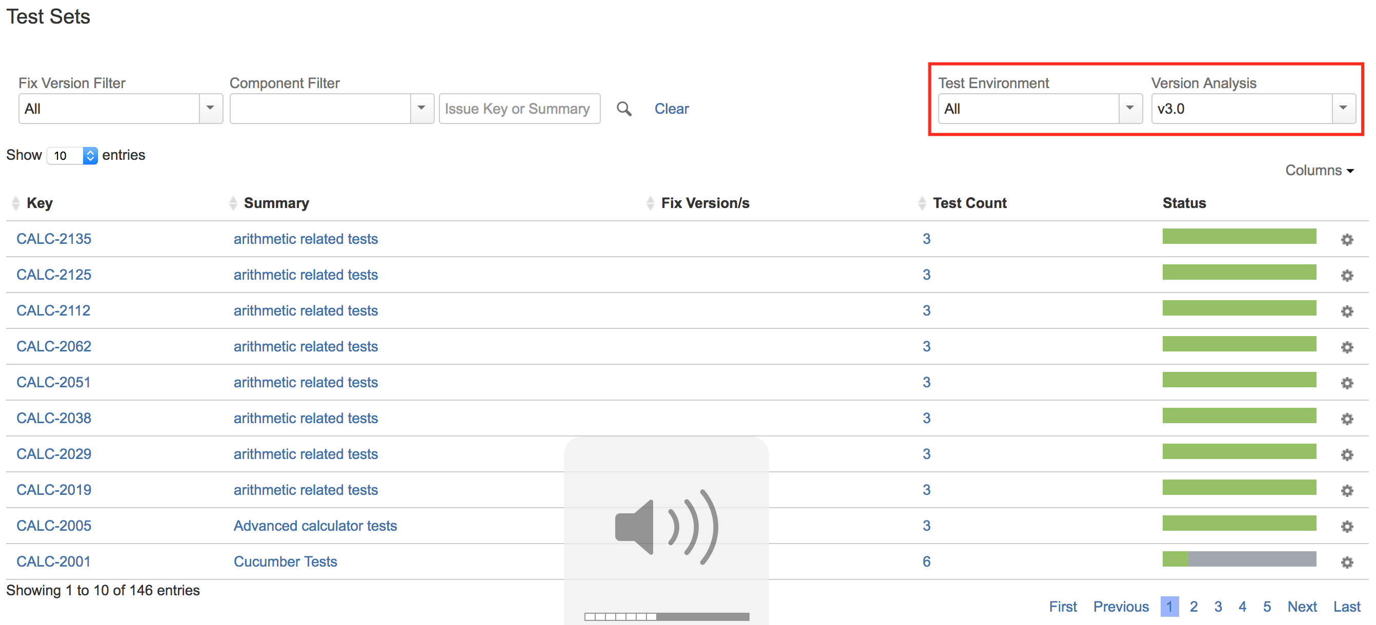Open test set CALC-2062
Viewport: 1376px width, 625px height.
[x=54, y=346]
